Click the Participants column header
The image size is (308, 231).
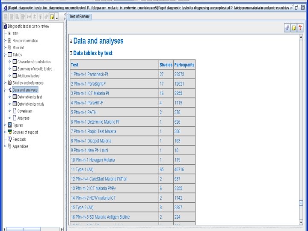coord(184,65)
